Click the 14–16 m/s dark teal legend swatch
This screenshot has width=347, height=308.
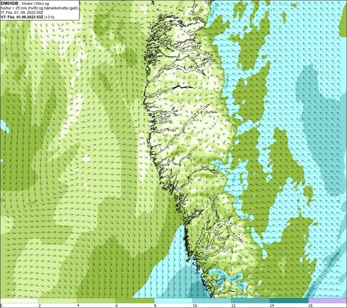289,300
